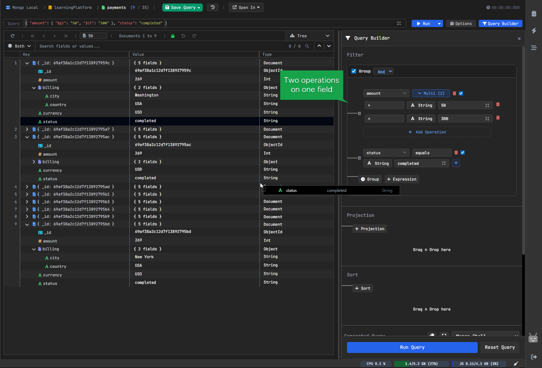This screenshot has width=542, height=368.
Task: Disable the status condition checkbox
Action: 463,153
